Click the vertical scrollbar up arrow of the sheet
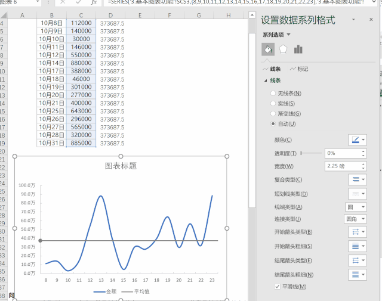The width and height of the screenshot is (382, 301). pos(252,15)
